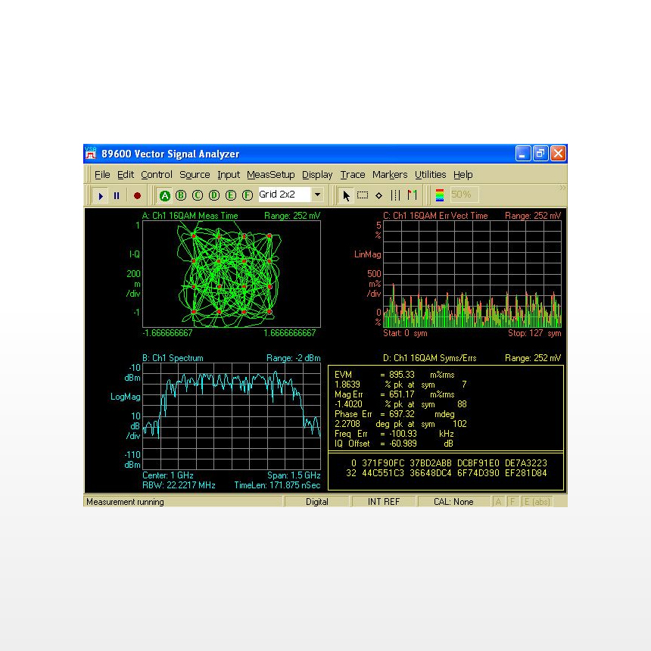The width and height of the screenshot is (651, 651).
Task: Select the red and green flags tool
Action: tap(412, 195)
